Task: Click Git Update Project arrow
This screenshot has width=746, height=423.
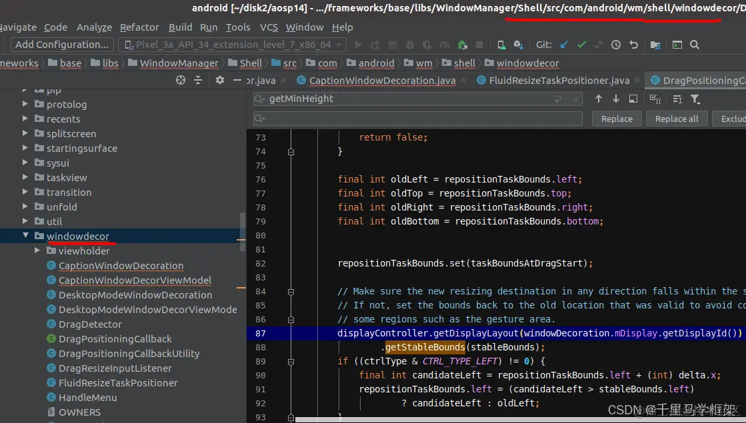Action: point(564,45)
